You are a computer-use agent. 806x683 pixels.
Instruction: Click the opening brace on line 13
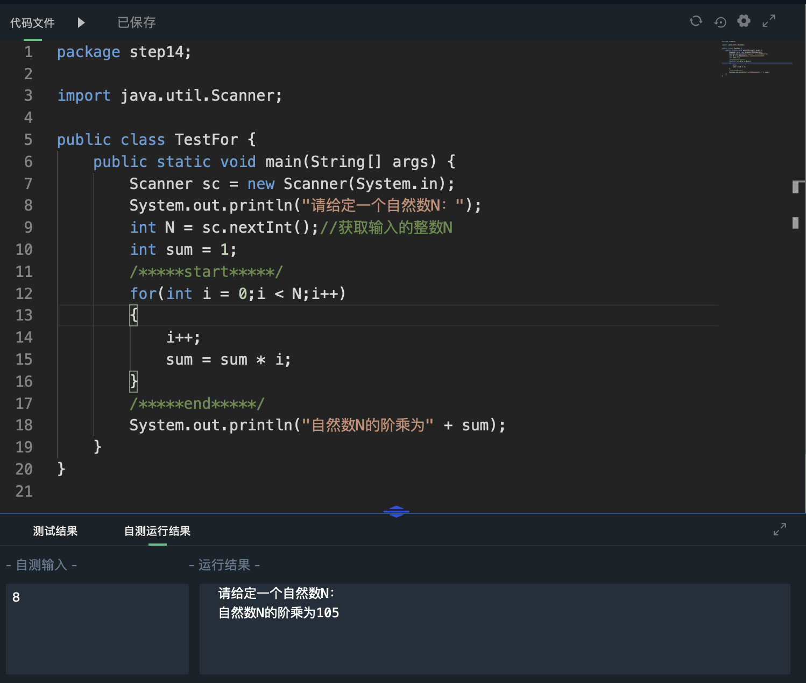click(134, 315)
